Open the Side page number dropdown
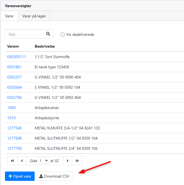Viewport: 184px width, 185px height. (44, 161)
